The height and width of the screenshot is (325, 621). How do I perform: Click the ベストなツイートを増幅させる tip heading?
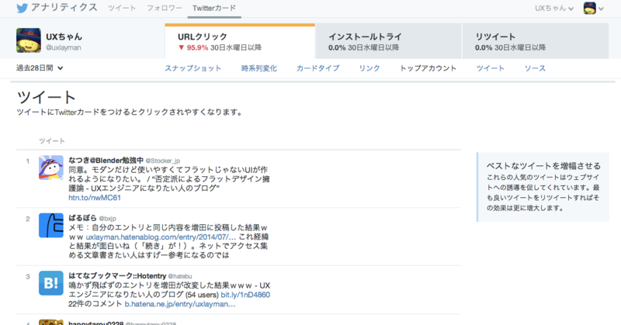[x=543, y=166]
